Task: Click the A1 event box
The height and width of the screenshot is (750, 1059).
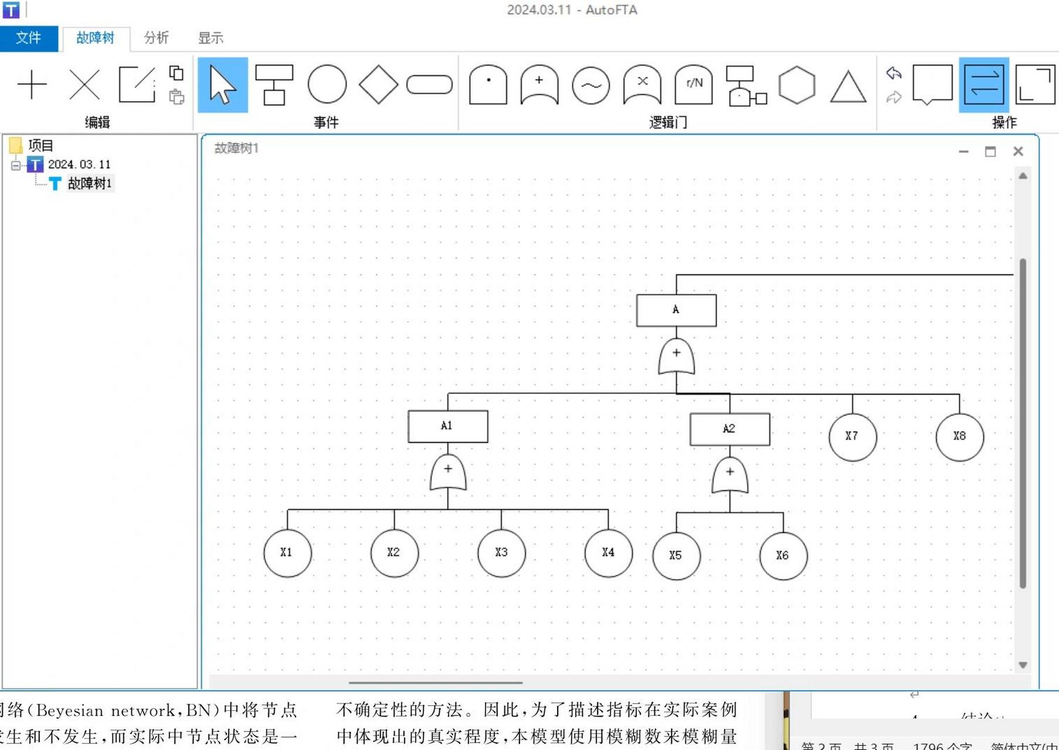Action: coord(447,426)
